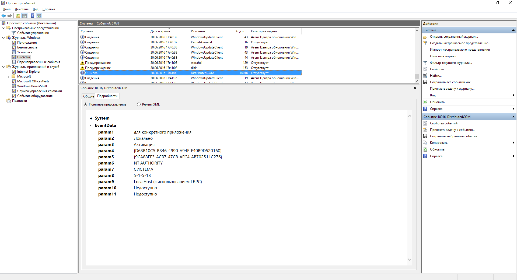This screenshot has height=280, width=517.
Task: Select the Приложение log in tree
Action: [x=27, y=43]
